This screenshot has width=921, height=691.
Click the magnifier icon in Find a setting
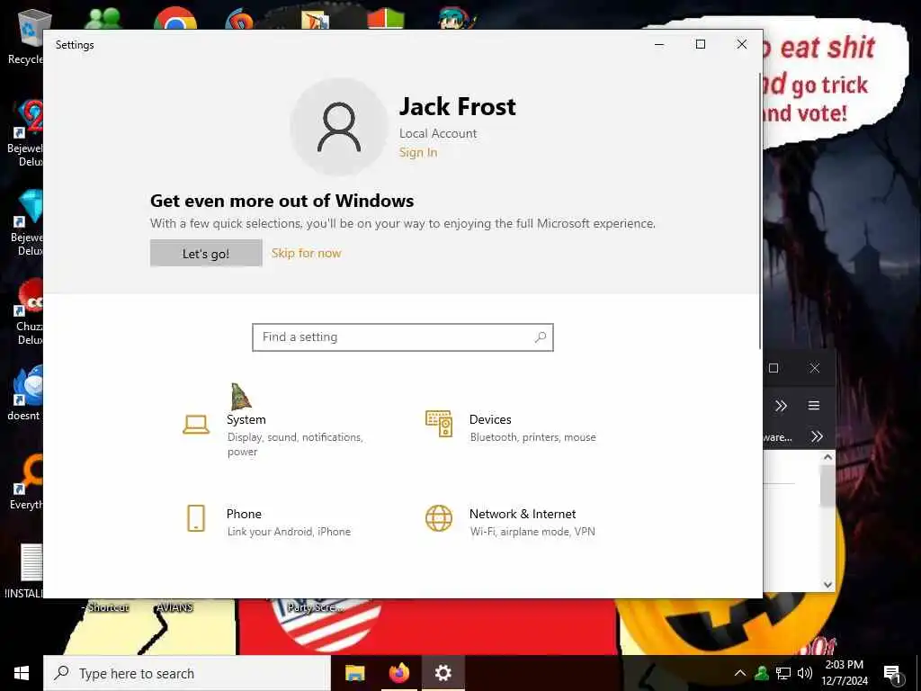pos(541,337)
